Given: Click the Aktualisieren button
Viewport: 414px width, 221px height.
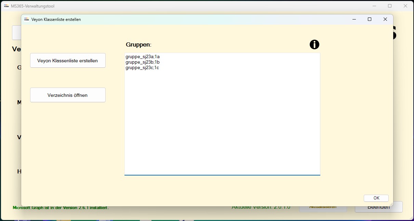Looking at the screenshot, I should 323,207.
